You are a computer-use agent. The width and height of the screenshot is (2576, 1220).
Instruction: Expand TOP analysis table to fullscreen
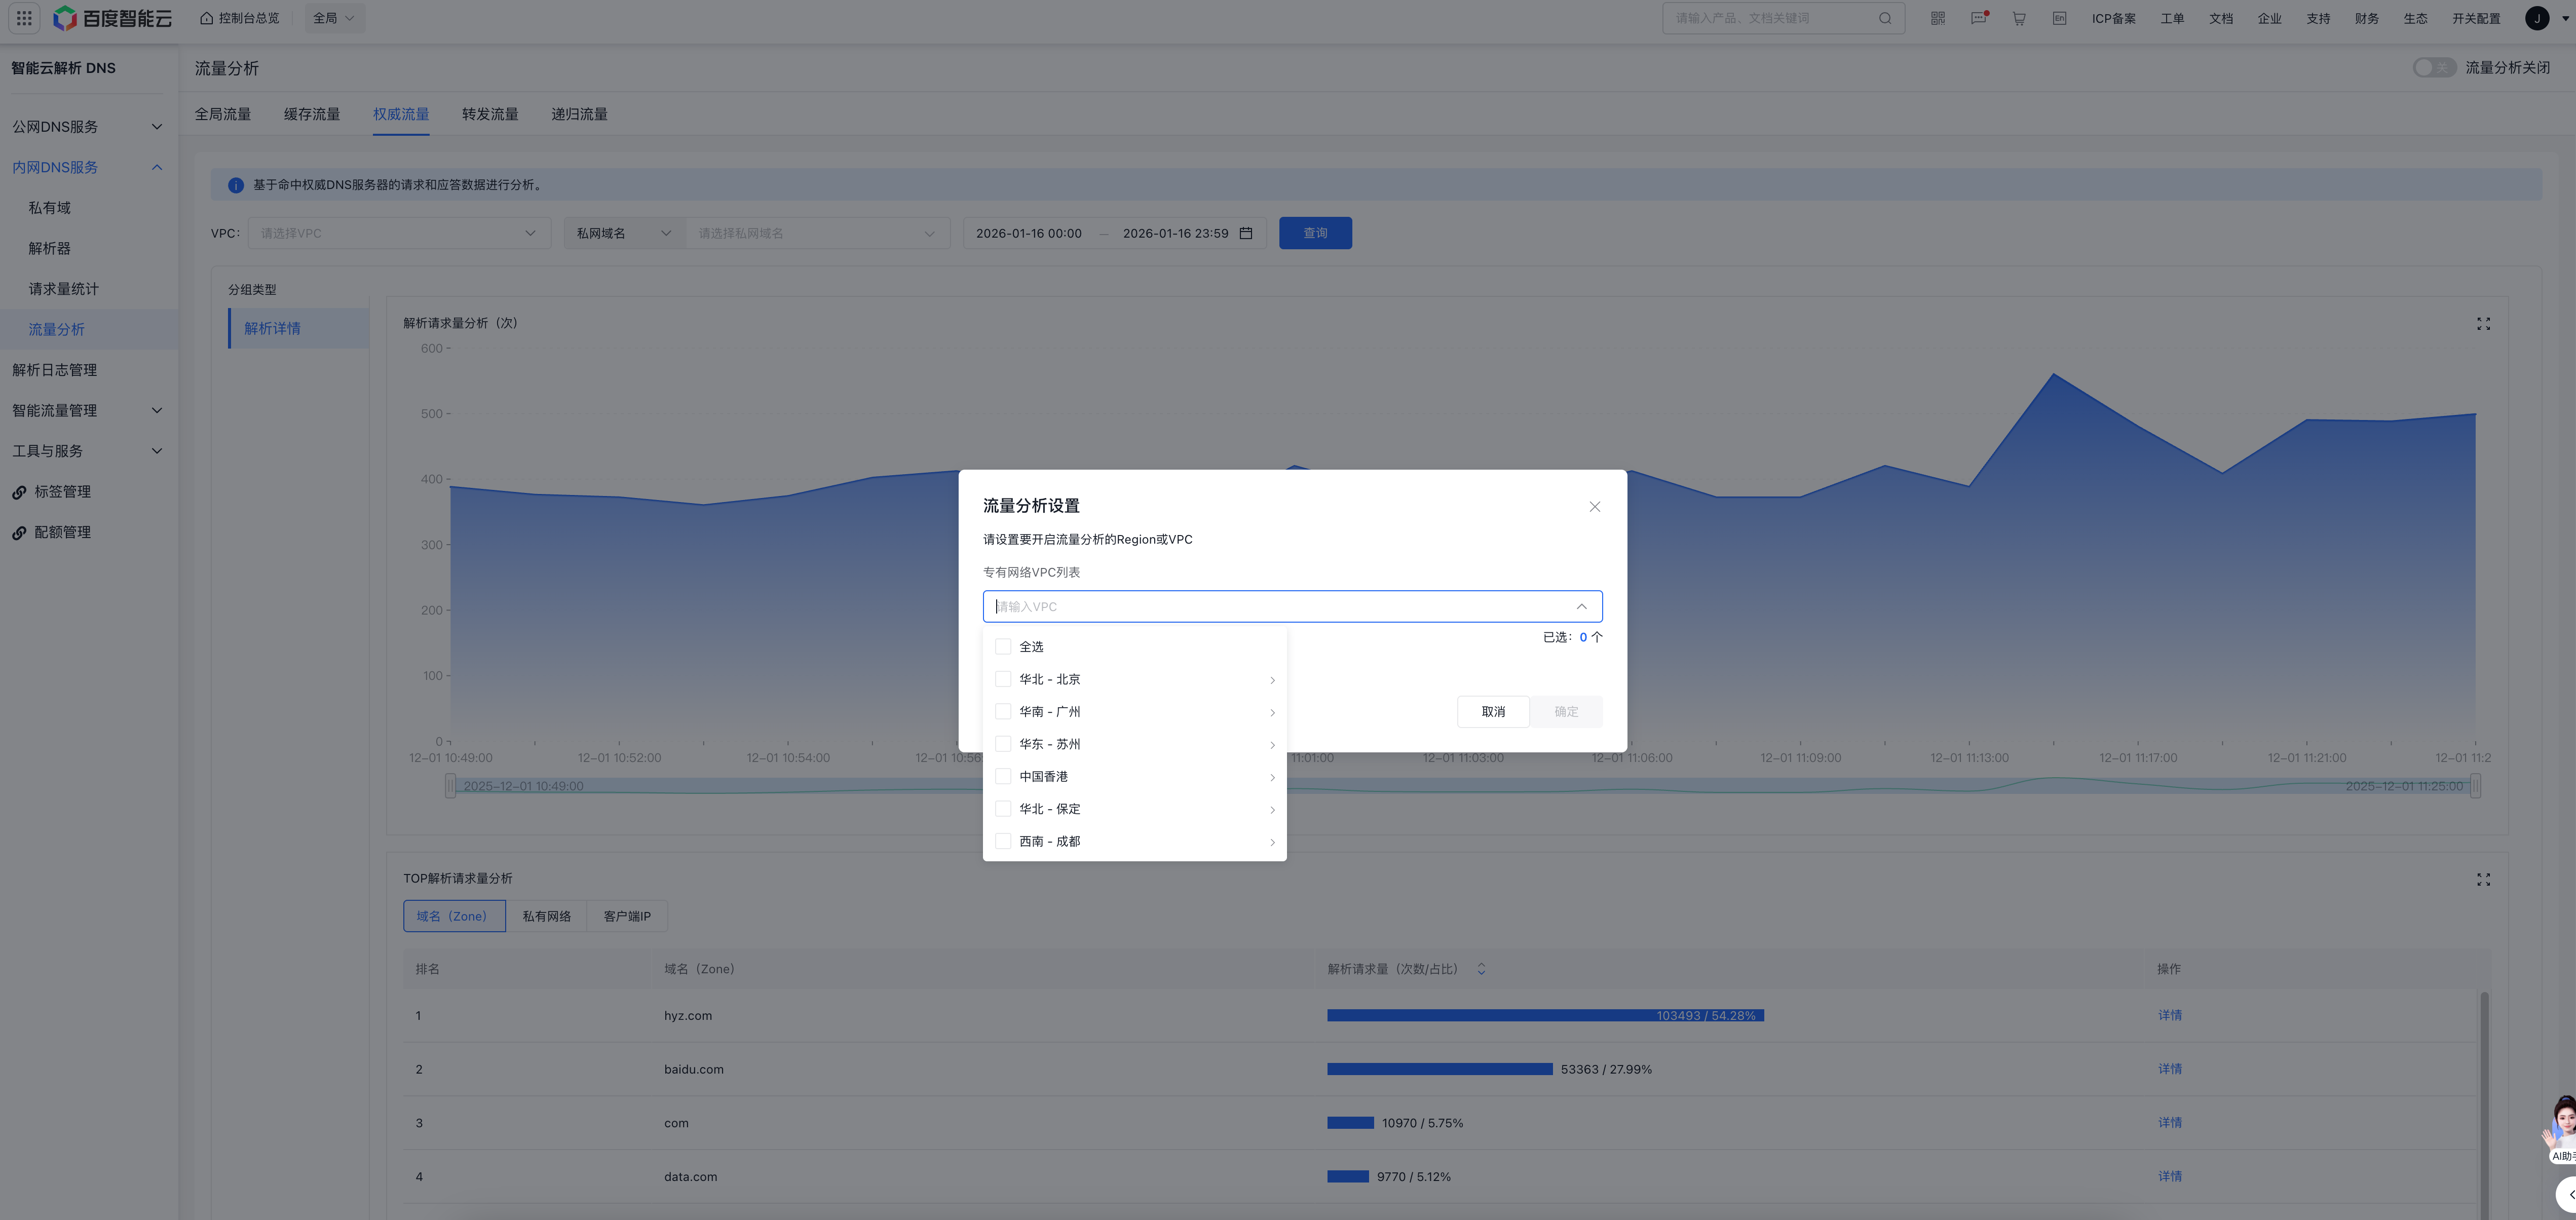pyautogui.click(x=2483, y=880)
